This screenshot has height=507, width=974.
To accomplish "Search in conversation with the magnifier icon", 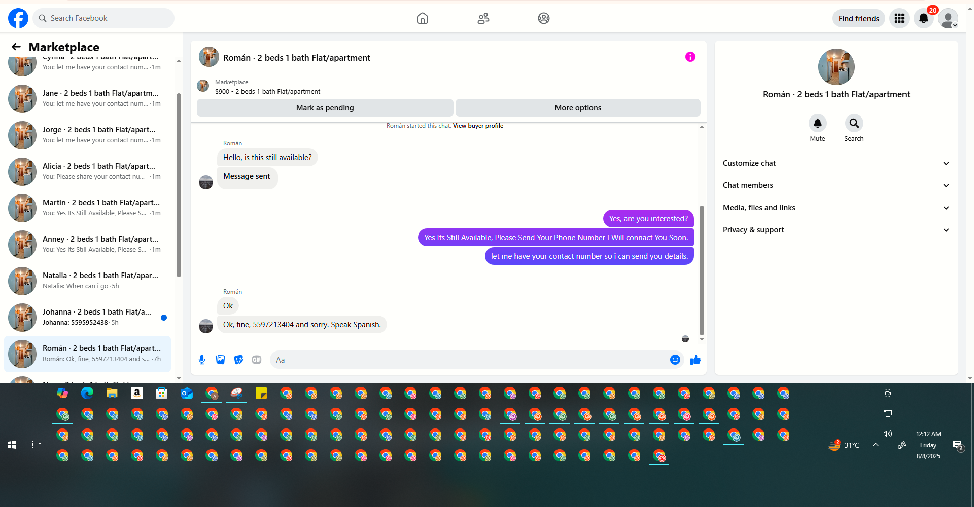I will (x=854, y=123).
